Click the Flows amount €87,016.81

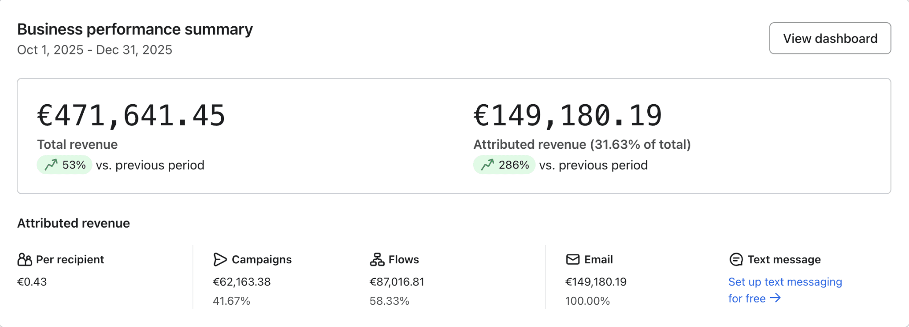pos(397,282)
